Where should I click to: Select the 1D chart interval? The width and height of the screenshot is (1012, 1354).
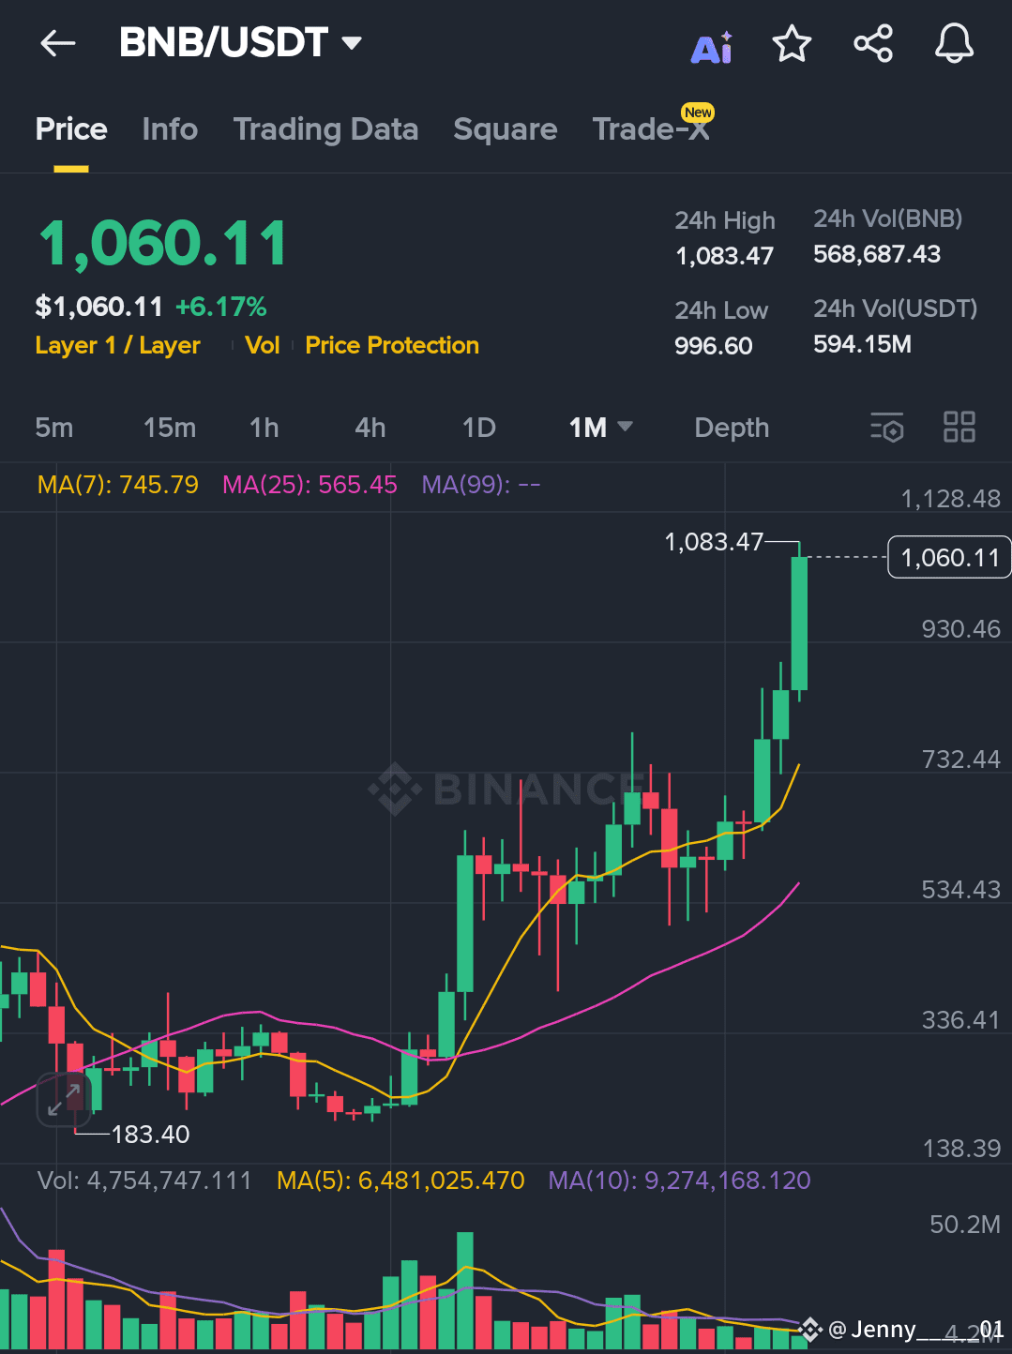(x=479, y=428)
